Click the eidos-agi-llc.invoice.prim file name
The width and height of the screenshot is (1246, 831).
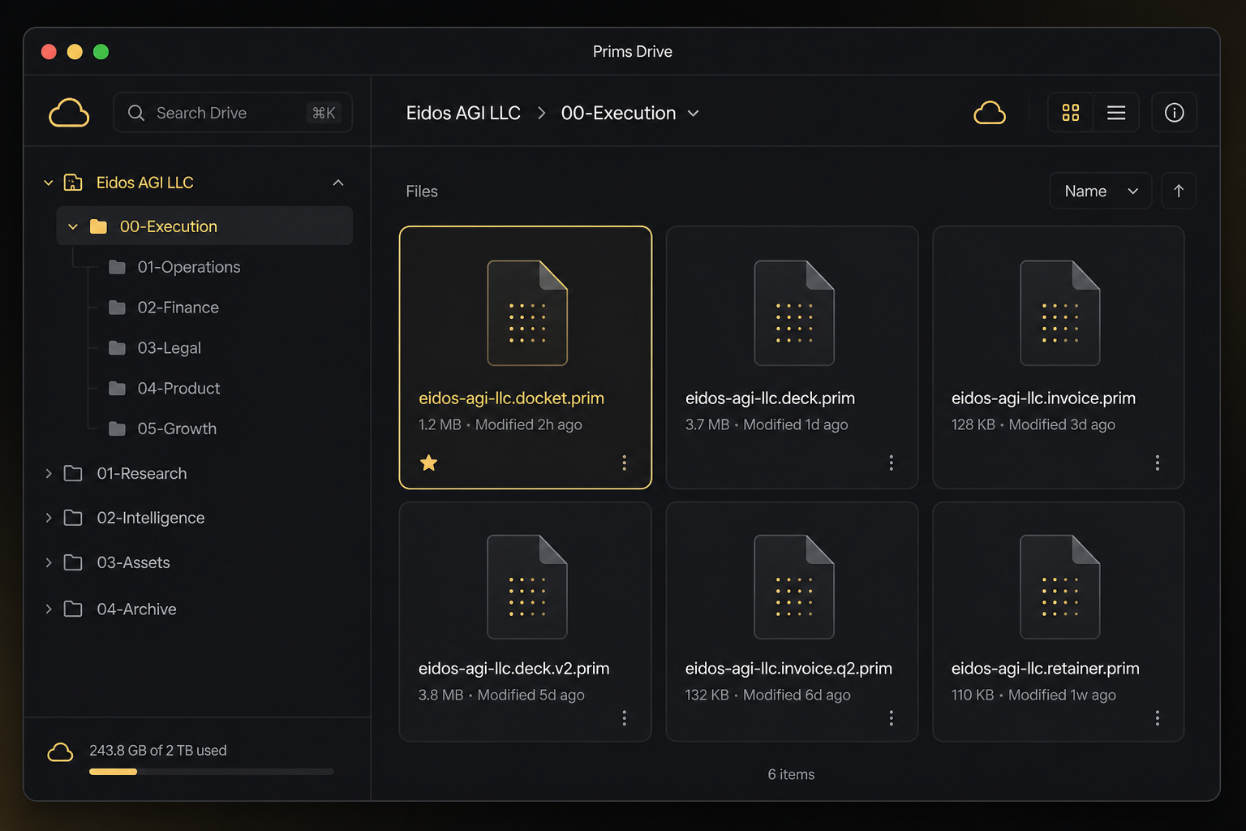(x=1043, y=398)
